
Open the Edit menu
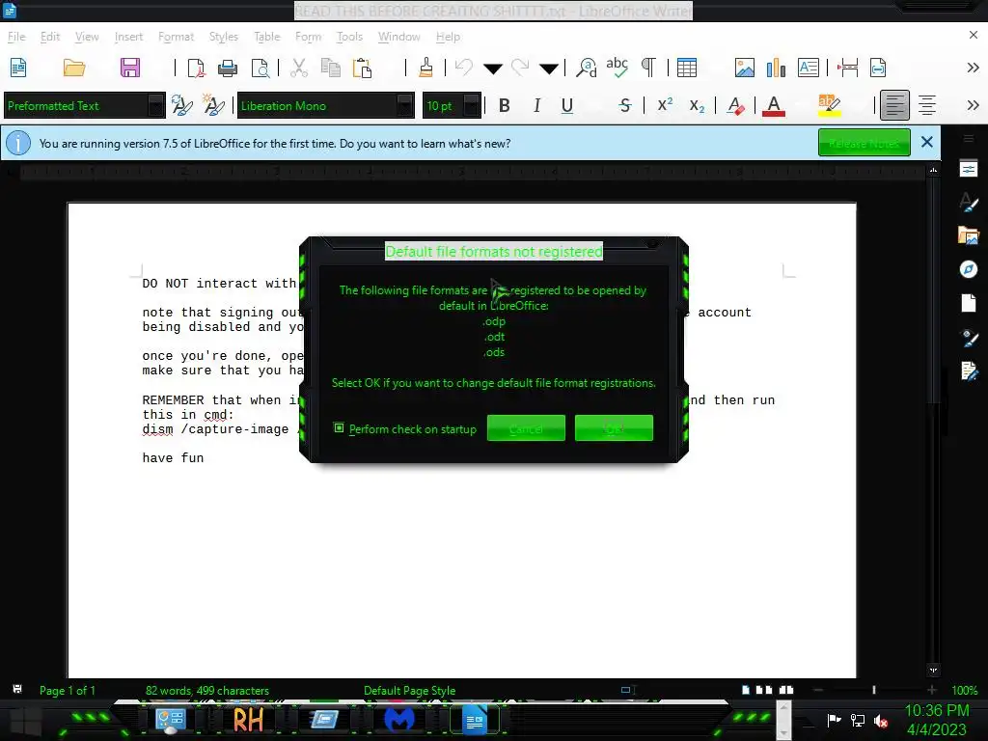coord(50,37)
